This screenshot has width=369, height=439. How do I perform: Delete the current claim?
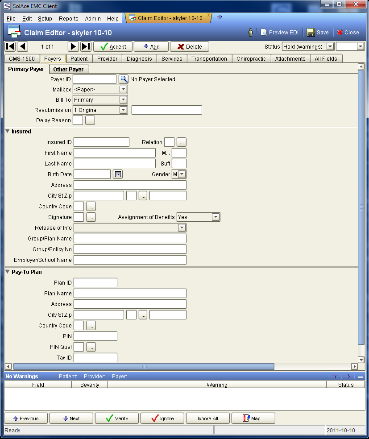point(190,46)
